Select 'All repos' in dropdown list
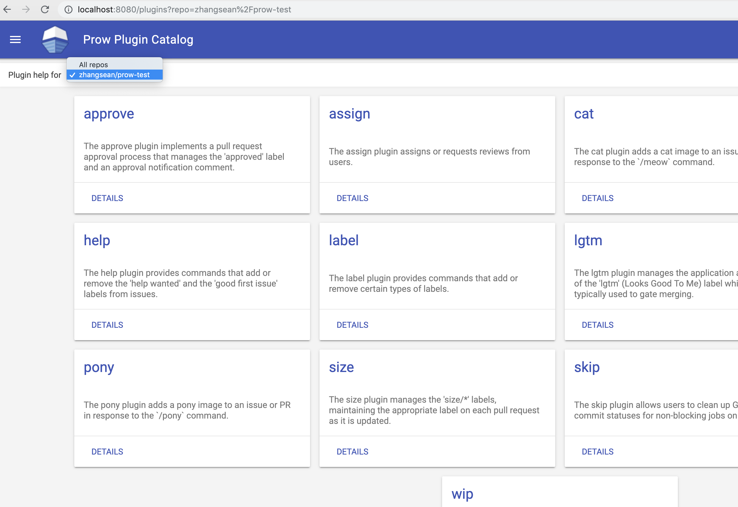 (93, 65)
